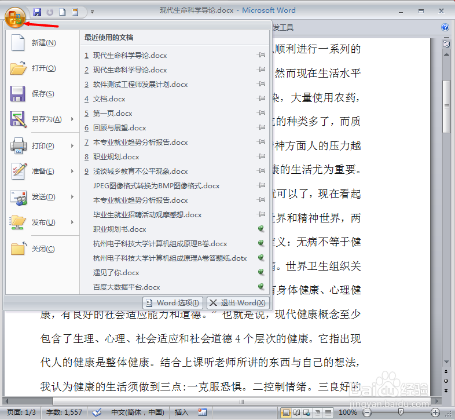
Task: Click the 字数: 1,557 word count indicator
Action: pyautogui.click(x=64, y=412)
